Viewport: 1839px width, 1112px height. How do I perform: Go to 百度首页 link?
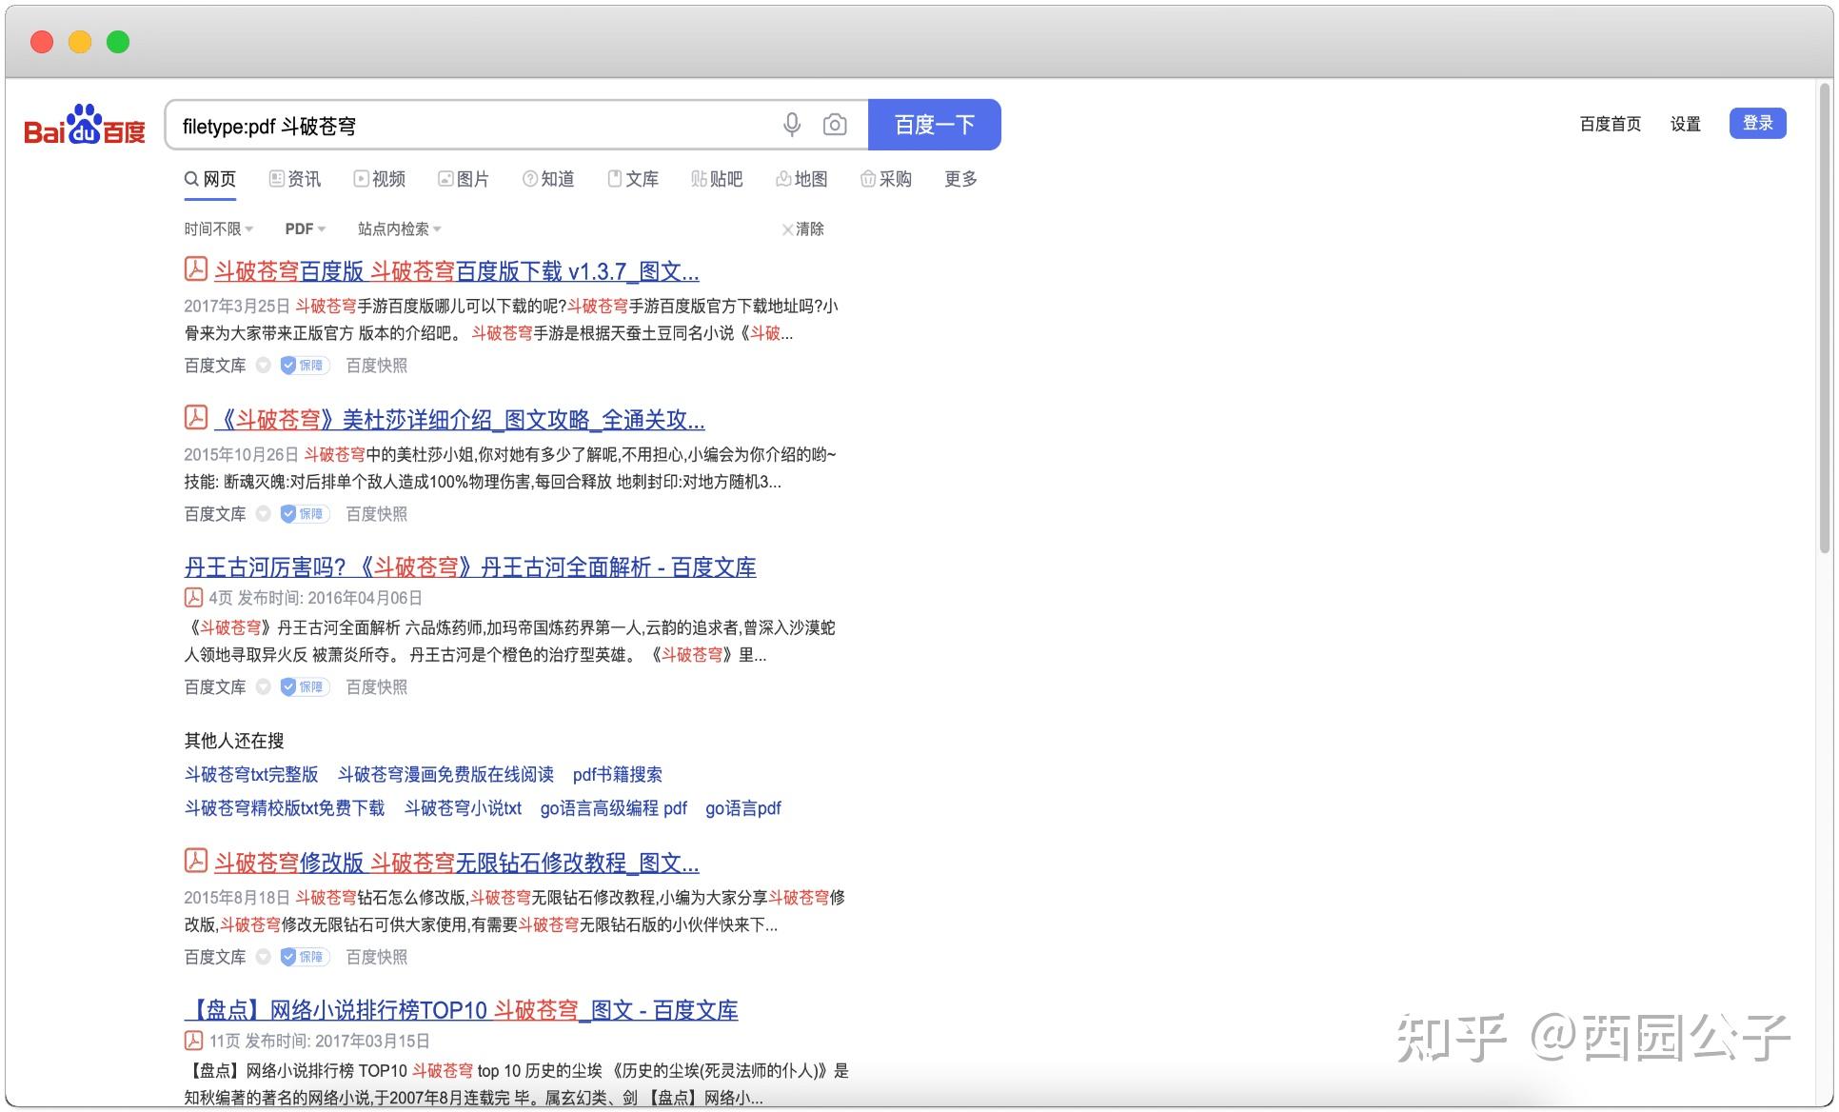pos(1611,125)
